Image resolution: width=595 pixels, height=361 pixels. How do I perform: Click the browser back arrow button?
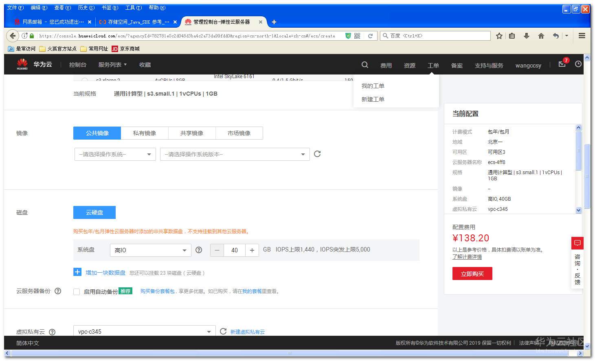point(13,36)
